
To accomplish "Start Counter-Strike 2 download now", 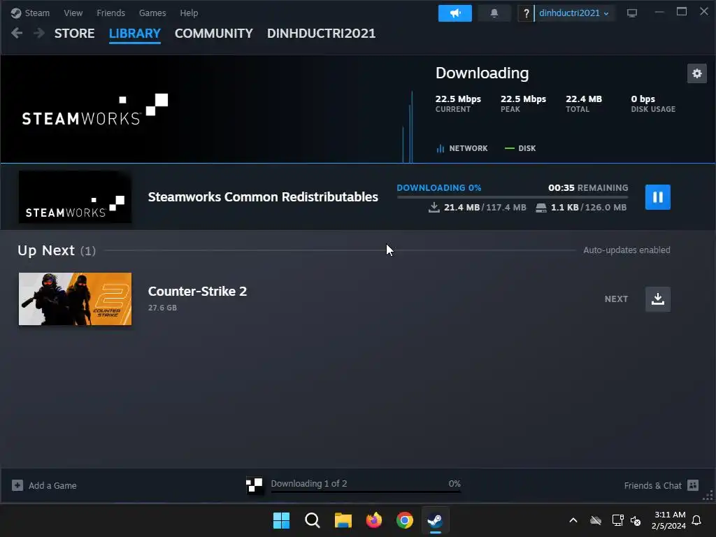I will point(657,299).
